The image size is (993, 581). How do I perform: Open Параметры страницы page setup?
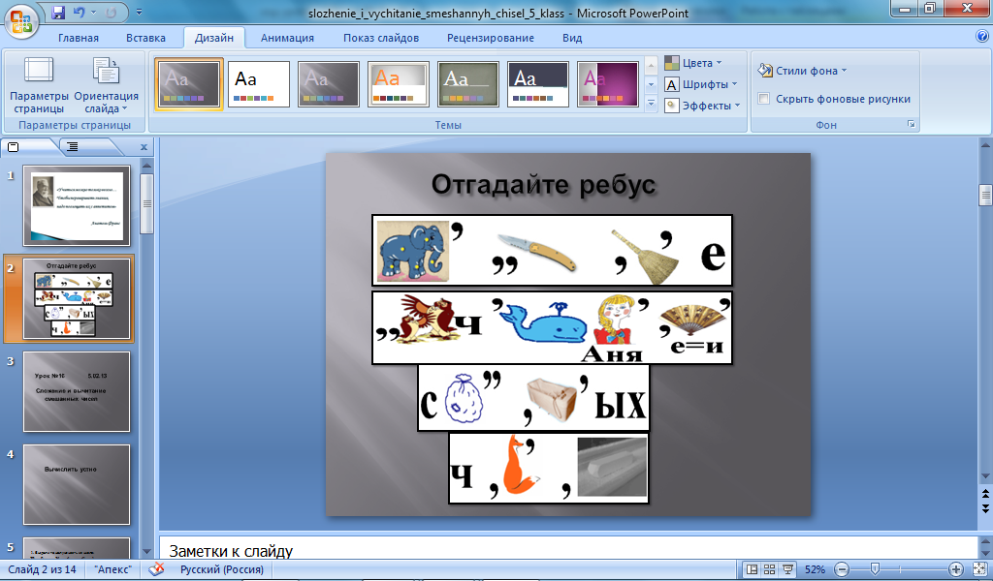coord(39,84)
